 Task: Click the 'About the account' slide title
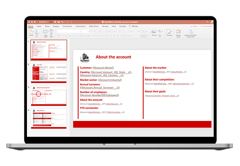coord(113,57)
